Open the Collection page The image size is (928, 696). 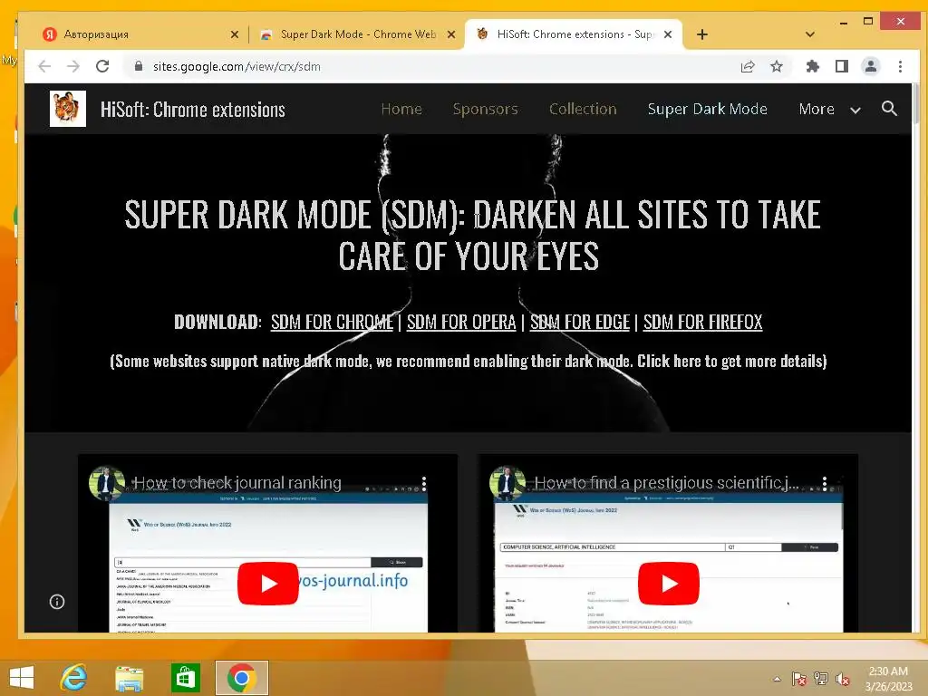point(583,109)
